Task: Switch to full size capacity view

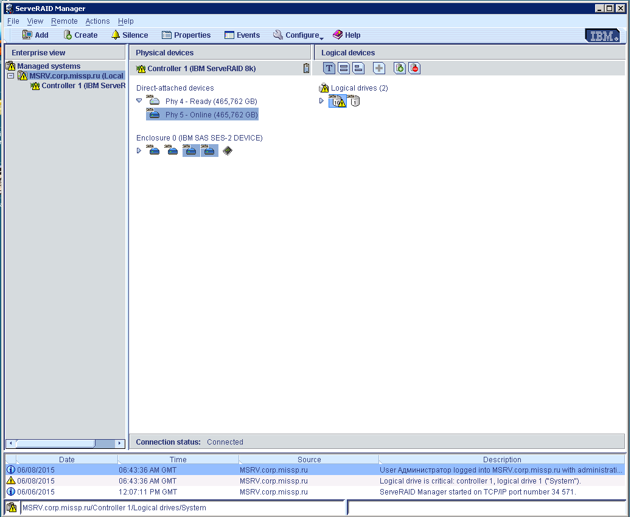Action: click(344, 68)
